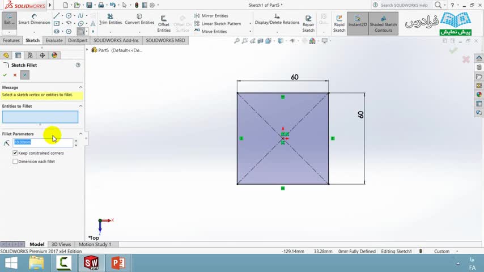Toggle Keep constrained corners checkbox
The width and height of the screenshot is (484, 272).
click(15, 153)
